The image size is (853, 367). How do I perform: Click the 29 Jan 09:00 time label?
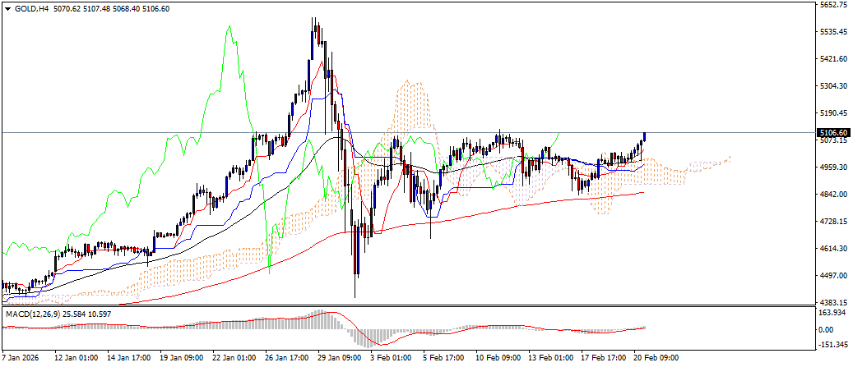tap(339, 358)
